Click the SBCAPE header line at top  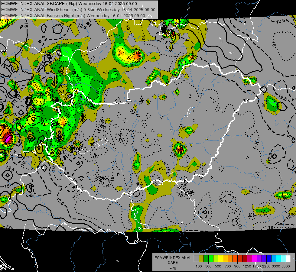coord(69,4)
